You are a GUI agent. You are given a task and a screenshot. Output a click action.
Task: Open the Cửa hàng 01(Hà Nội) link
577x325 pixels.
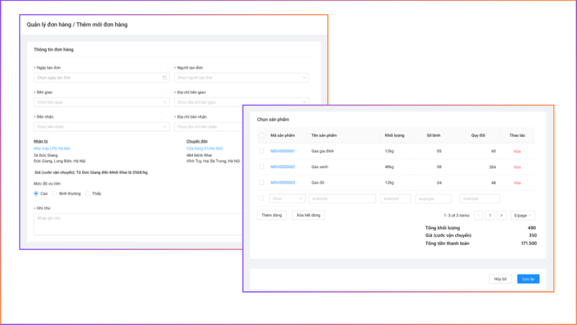tap(204, 148)
